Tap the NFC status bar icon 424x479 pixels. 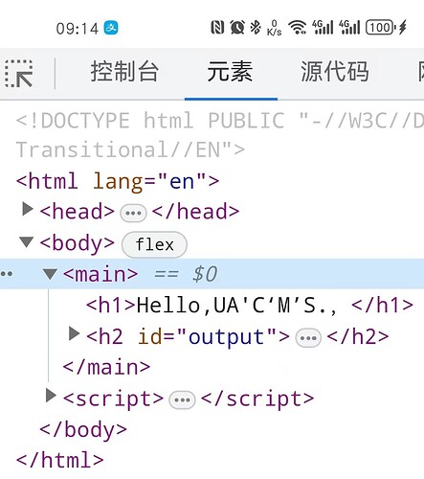217,27
